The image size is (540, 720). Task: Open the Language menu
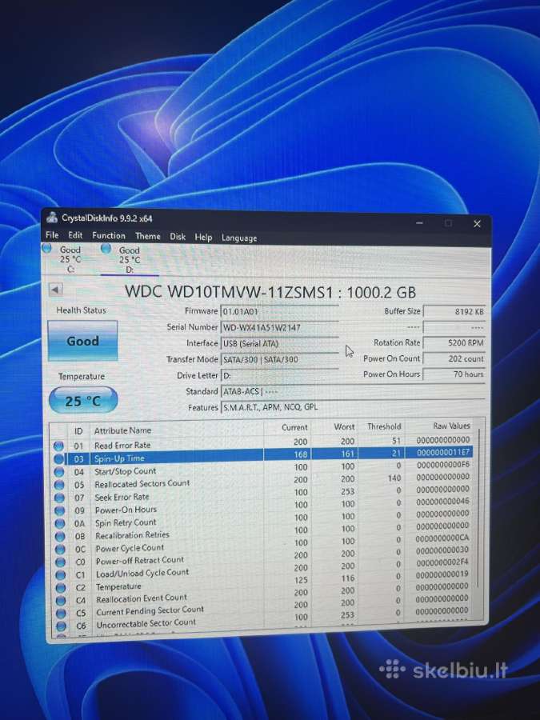(x=239, y=238)
